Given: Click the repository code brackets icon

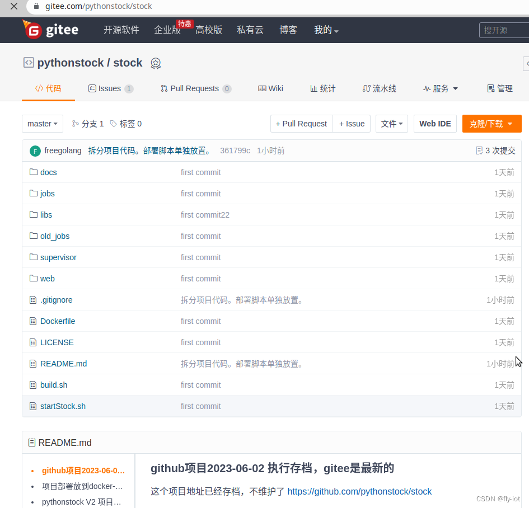Looking at the screenshot, I should click(x=28, y=63).
